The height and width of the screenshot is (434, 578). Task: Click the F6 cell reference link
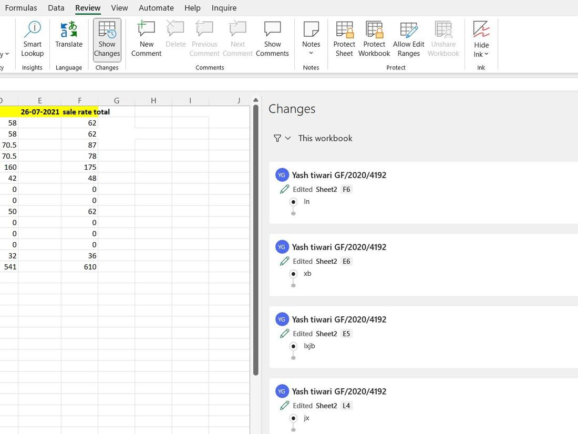tap(346, 190)
